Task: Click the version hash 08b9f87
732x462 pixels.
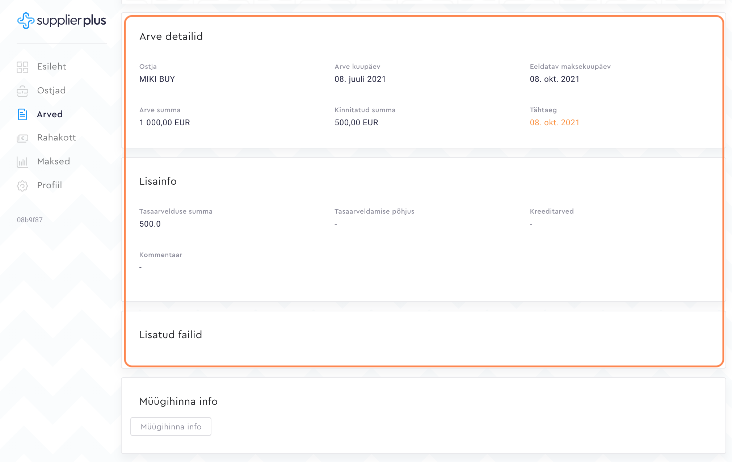Action: (x=30, y=220)
